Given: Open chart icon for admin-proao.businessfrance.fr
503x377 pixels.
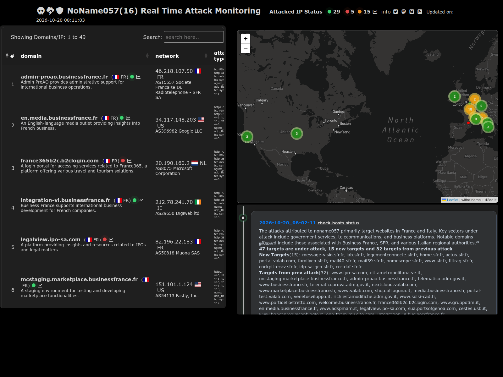Looking at the screenshot, I should tap(138, 77).
